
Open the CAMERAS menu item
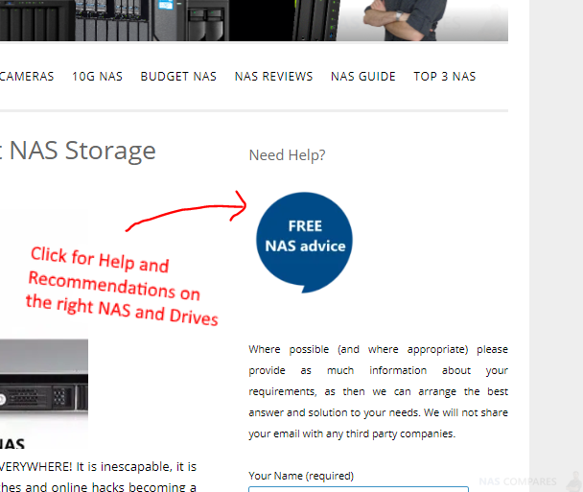[27, 77]
